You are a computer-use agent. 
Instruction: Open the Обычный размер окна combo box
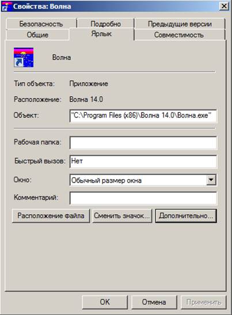click(x=143, y=180)
